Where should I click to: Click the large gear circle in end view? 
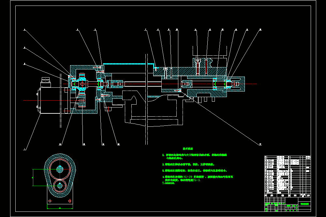coord(60,169)
